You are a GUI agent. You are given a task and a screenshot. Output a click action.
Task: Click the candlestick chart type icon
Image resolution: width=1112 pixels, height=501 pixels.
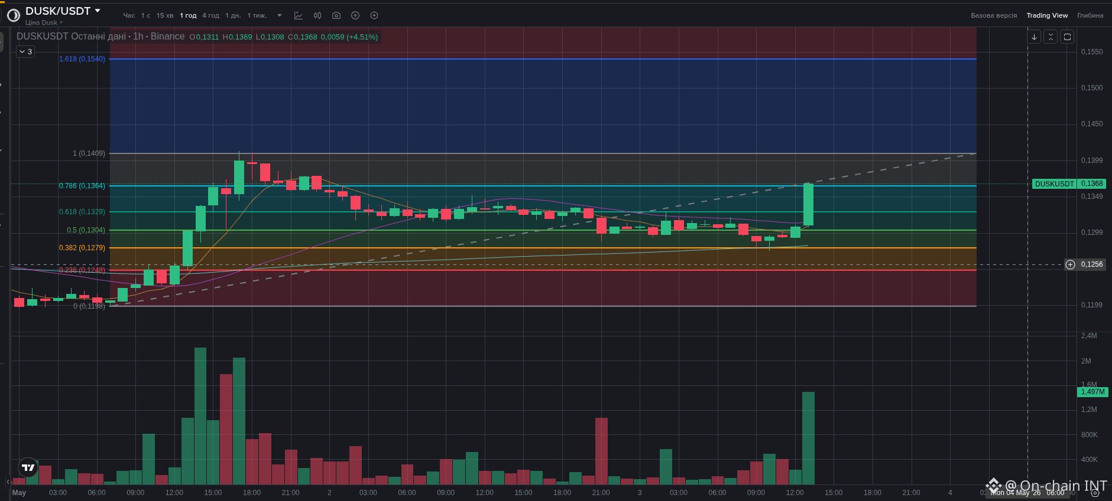[317, 15]
